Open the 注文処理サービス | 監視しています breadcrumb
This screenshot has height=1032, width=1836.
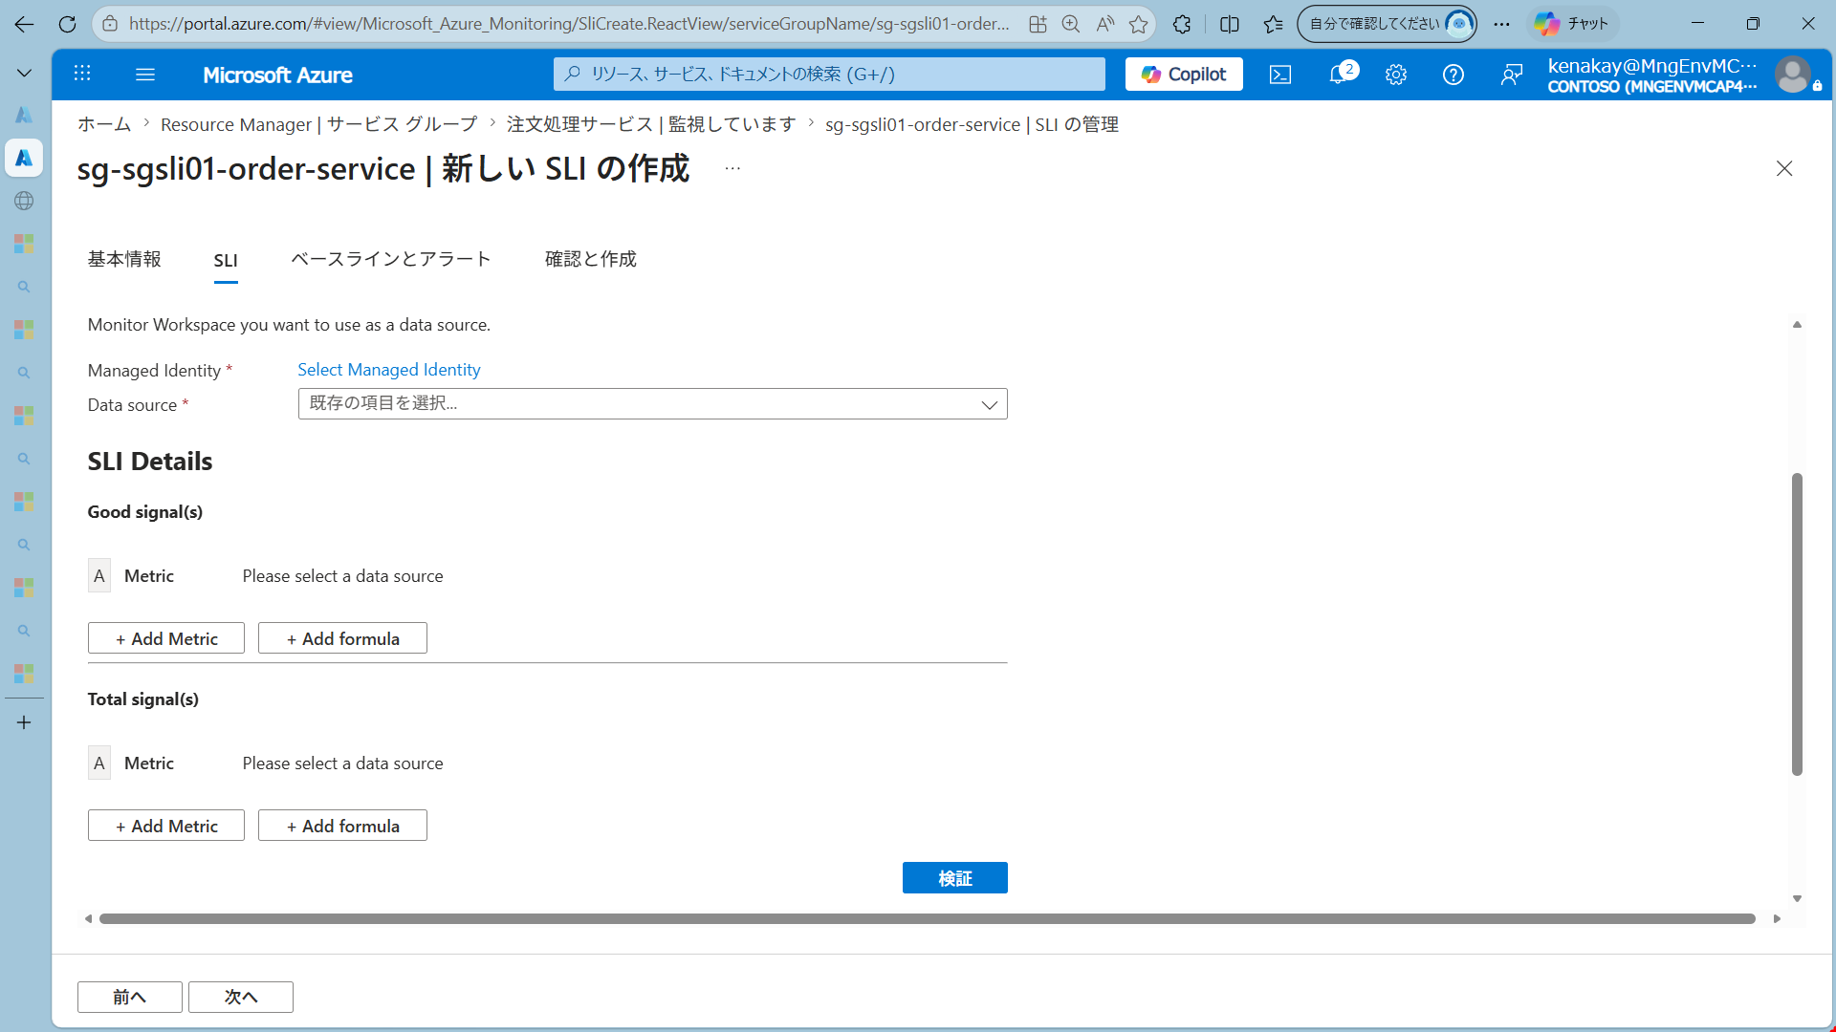[x=651, y=124]
